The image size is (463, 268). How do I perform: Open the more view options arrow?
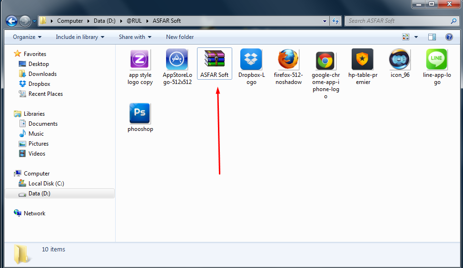pyautogui.click(x=416, y=37)
